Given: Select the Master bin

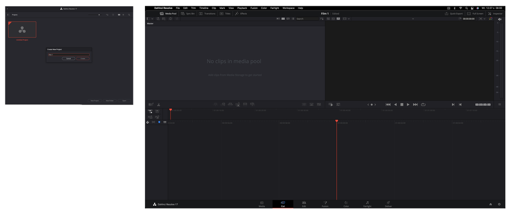Looking at the screenshot, I should point(150,24).
